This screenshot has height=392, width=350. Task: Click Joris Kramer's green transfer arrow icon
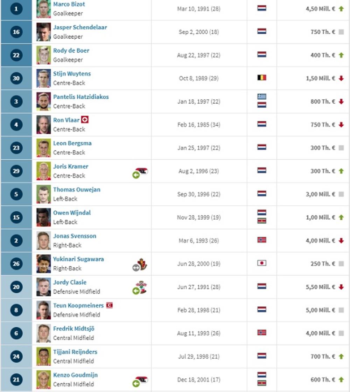(x=136, y=175)
